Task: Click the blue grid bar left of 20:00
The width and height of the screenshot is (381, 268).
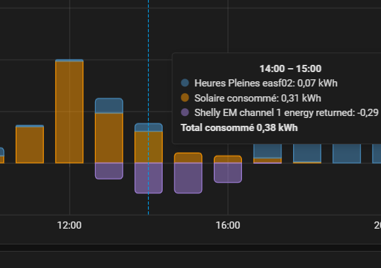Action: coord(346,153)
